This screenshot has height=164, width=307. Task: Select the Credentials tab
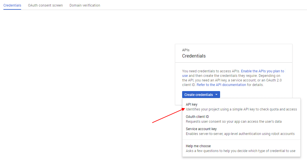tap(12, 5)
